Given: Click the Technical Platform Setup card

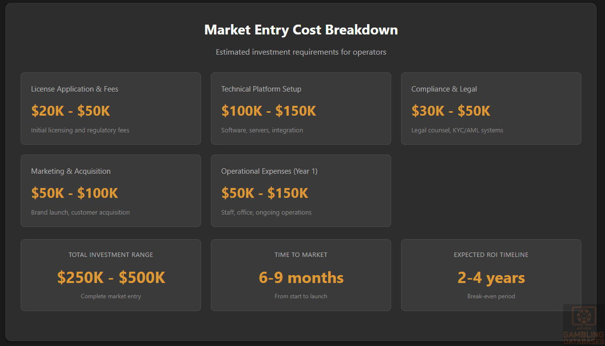Looking at the screenshot, I should click(x=301, y=108).
